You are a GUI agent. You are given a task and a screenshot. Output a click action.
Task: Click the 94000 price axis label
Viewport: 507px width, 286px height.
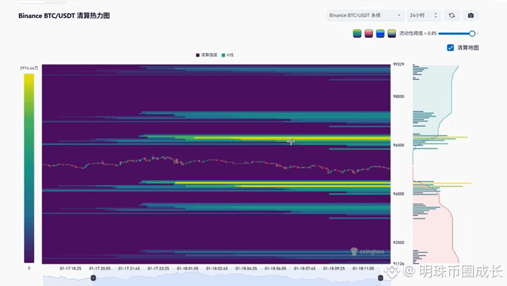point(399,194)
